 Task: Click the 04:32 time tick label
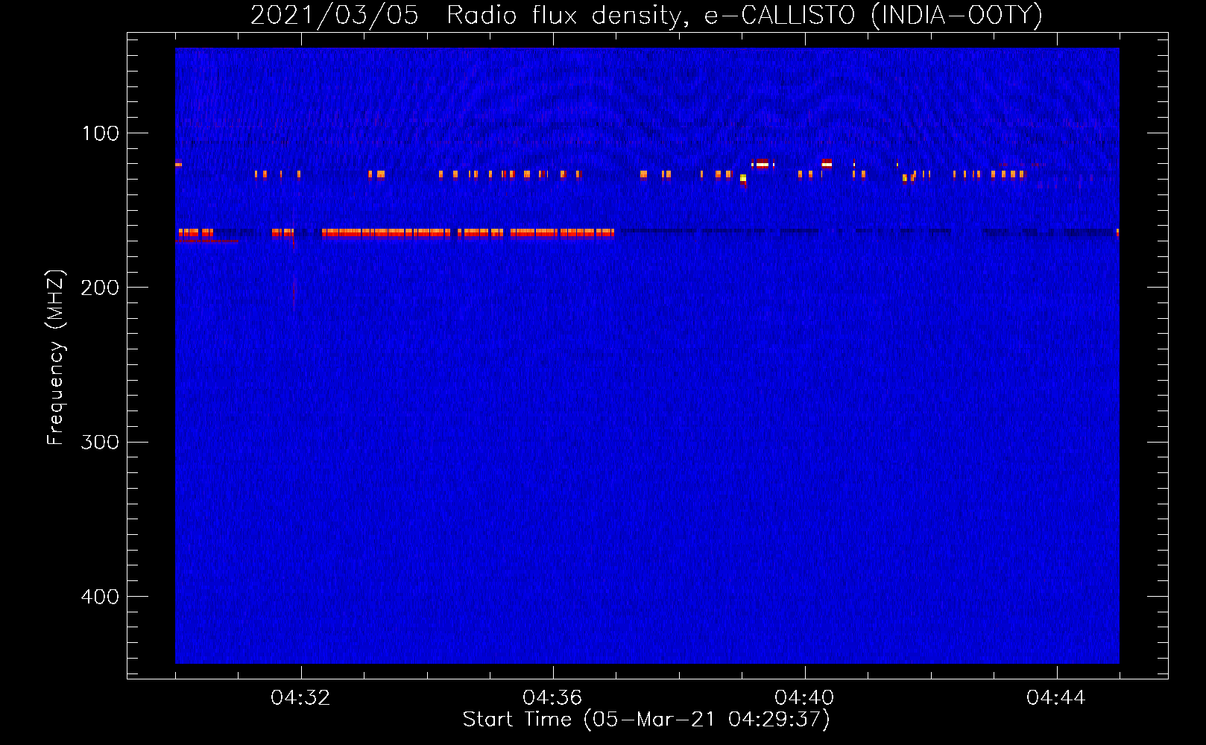pyautogui.click(x=300, y=698)
